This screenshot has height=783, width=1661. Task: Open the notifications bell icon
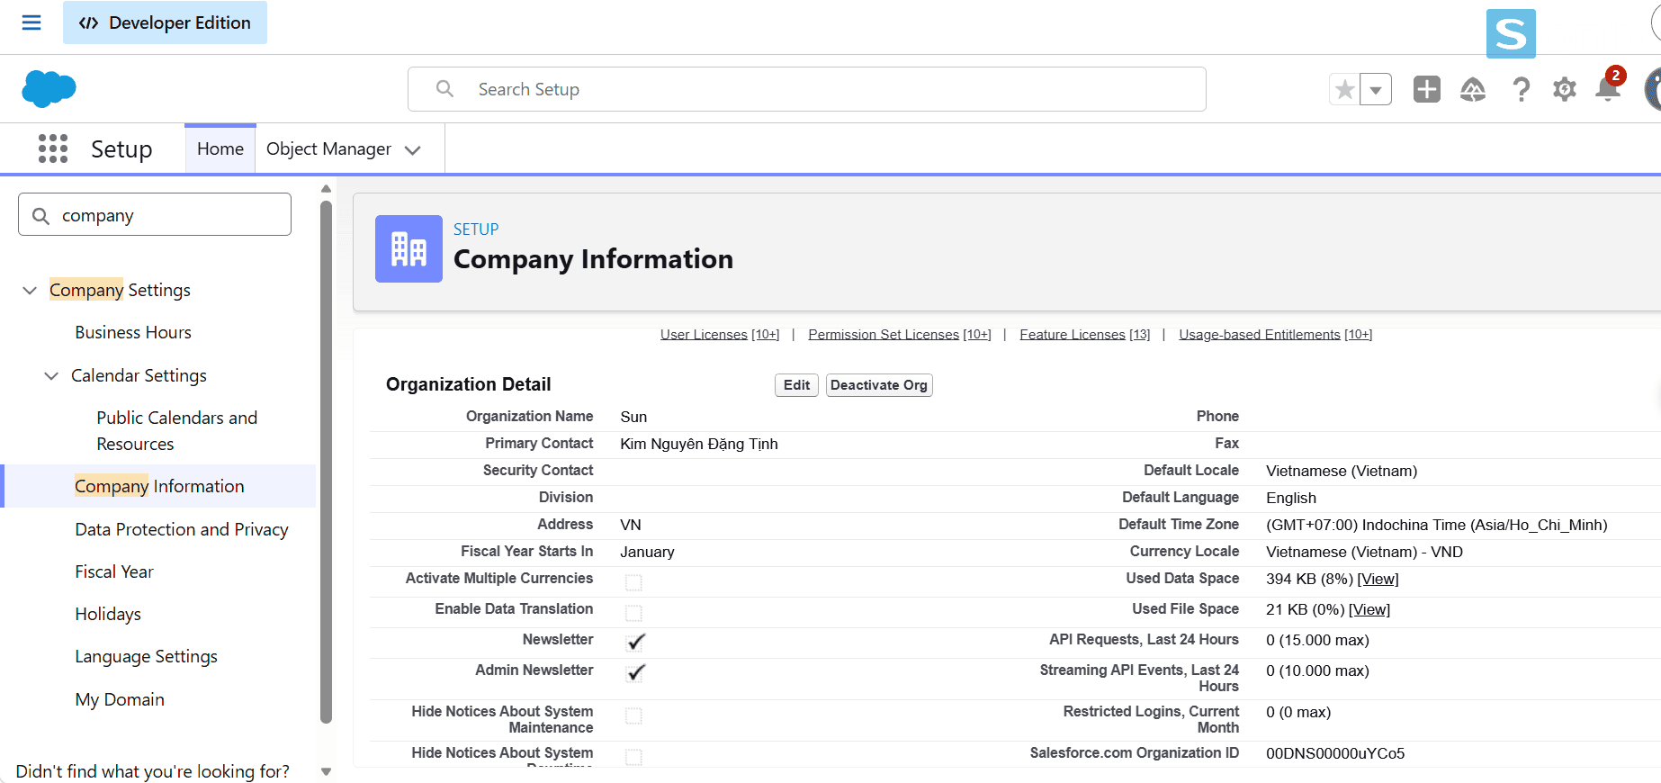tap(1608, 88)
